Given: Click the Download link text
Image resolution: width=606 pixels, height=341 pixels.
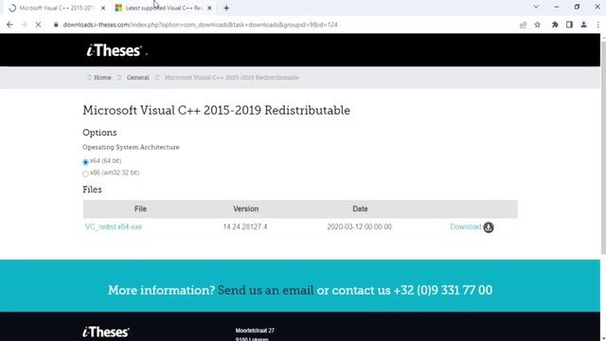Looking at the screenshot, I should 466,227.
